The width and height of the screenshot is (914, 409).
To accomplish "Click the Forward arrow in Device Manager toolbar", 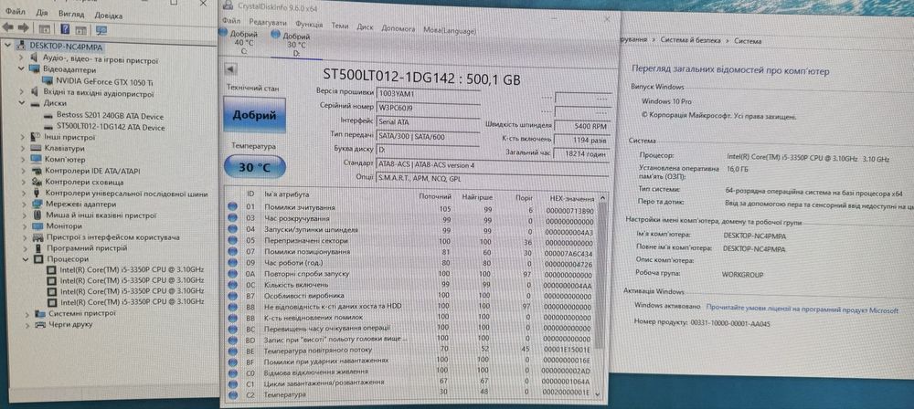I will [x=24, y=27].
